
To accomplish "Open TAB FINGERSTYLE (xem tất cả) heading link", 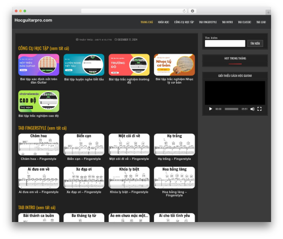I will (x=42, y=128).
